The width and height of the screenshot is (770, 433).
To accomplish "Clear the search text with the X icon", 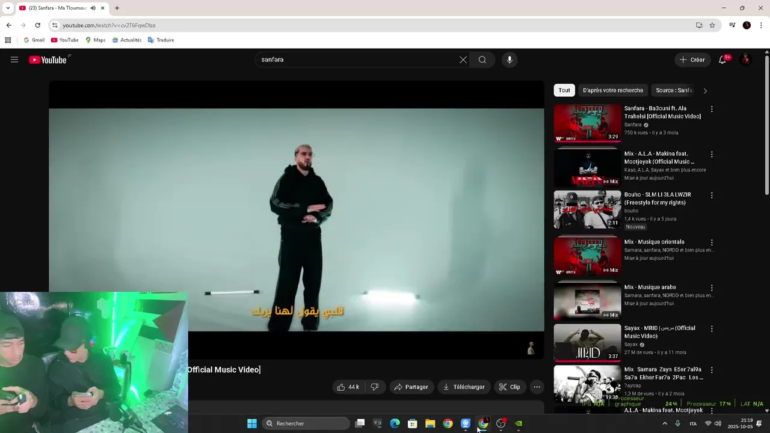I will click(x=463, y=60).
